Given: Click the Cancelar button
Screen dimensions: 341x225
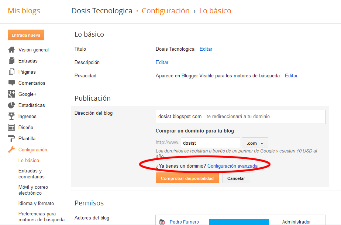Looking at the screenshot, I should click(x=236, y=178).
